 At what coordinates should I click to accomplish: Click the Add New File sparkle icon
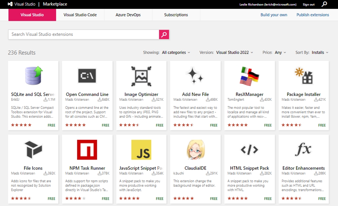195,76
